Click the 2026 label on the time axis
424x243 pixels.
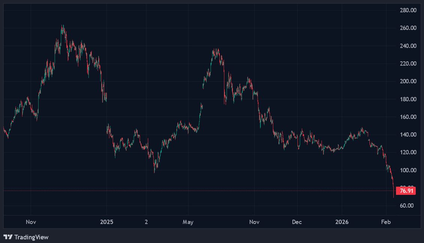342,222
